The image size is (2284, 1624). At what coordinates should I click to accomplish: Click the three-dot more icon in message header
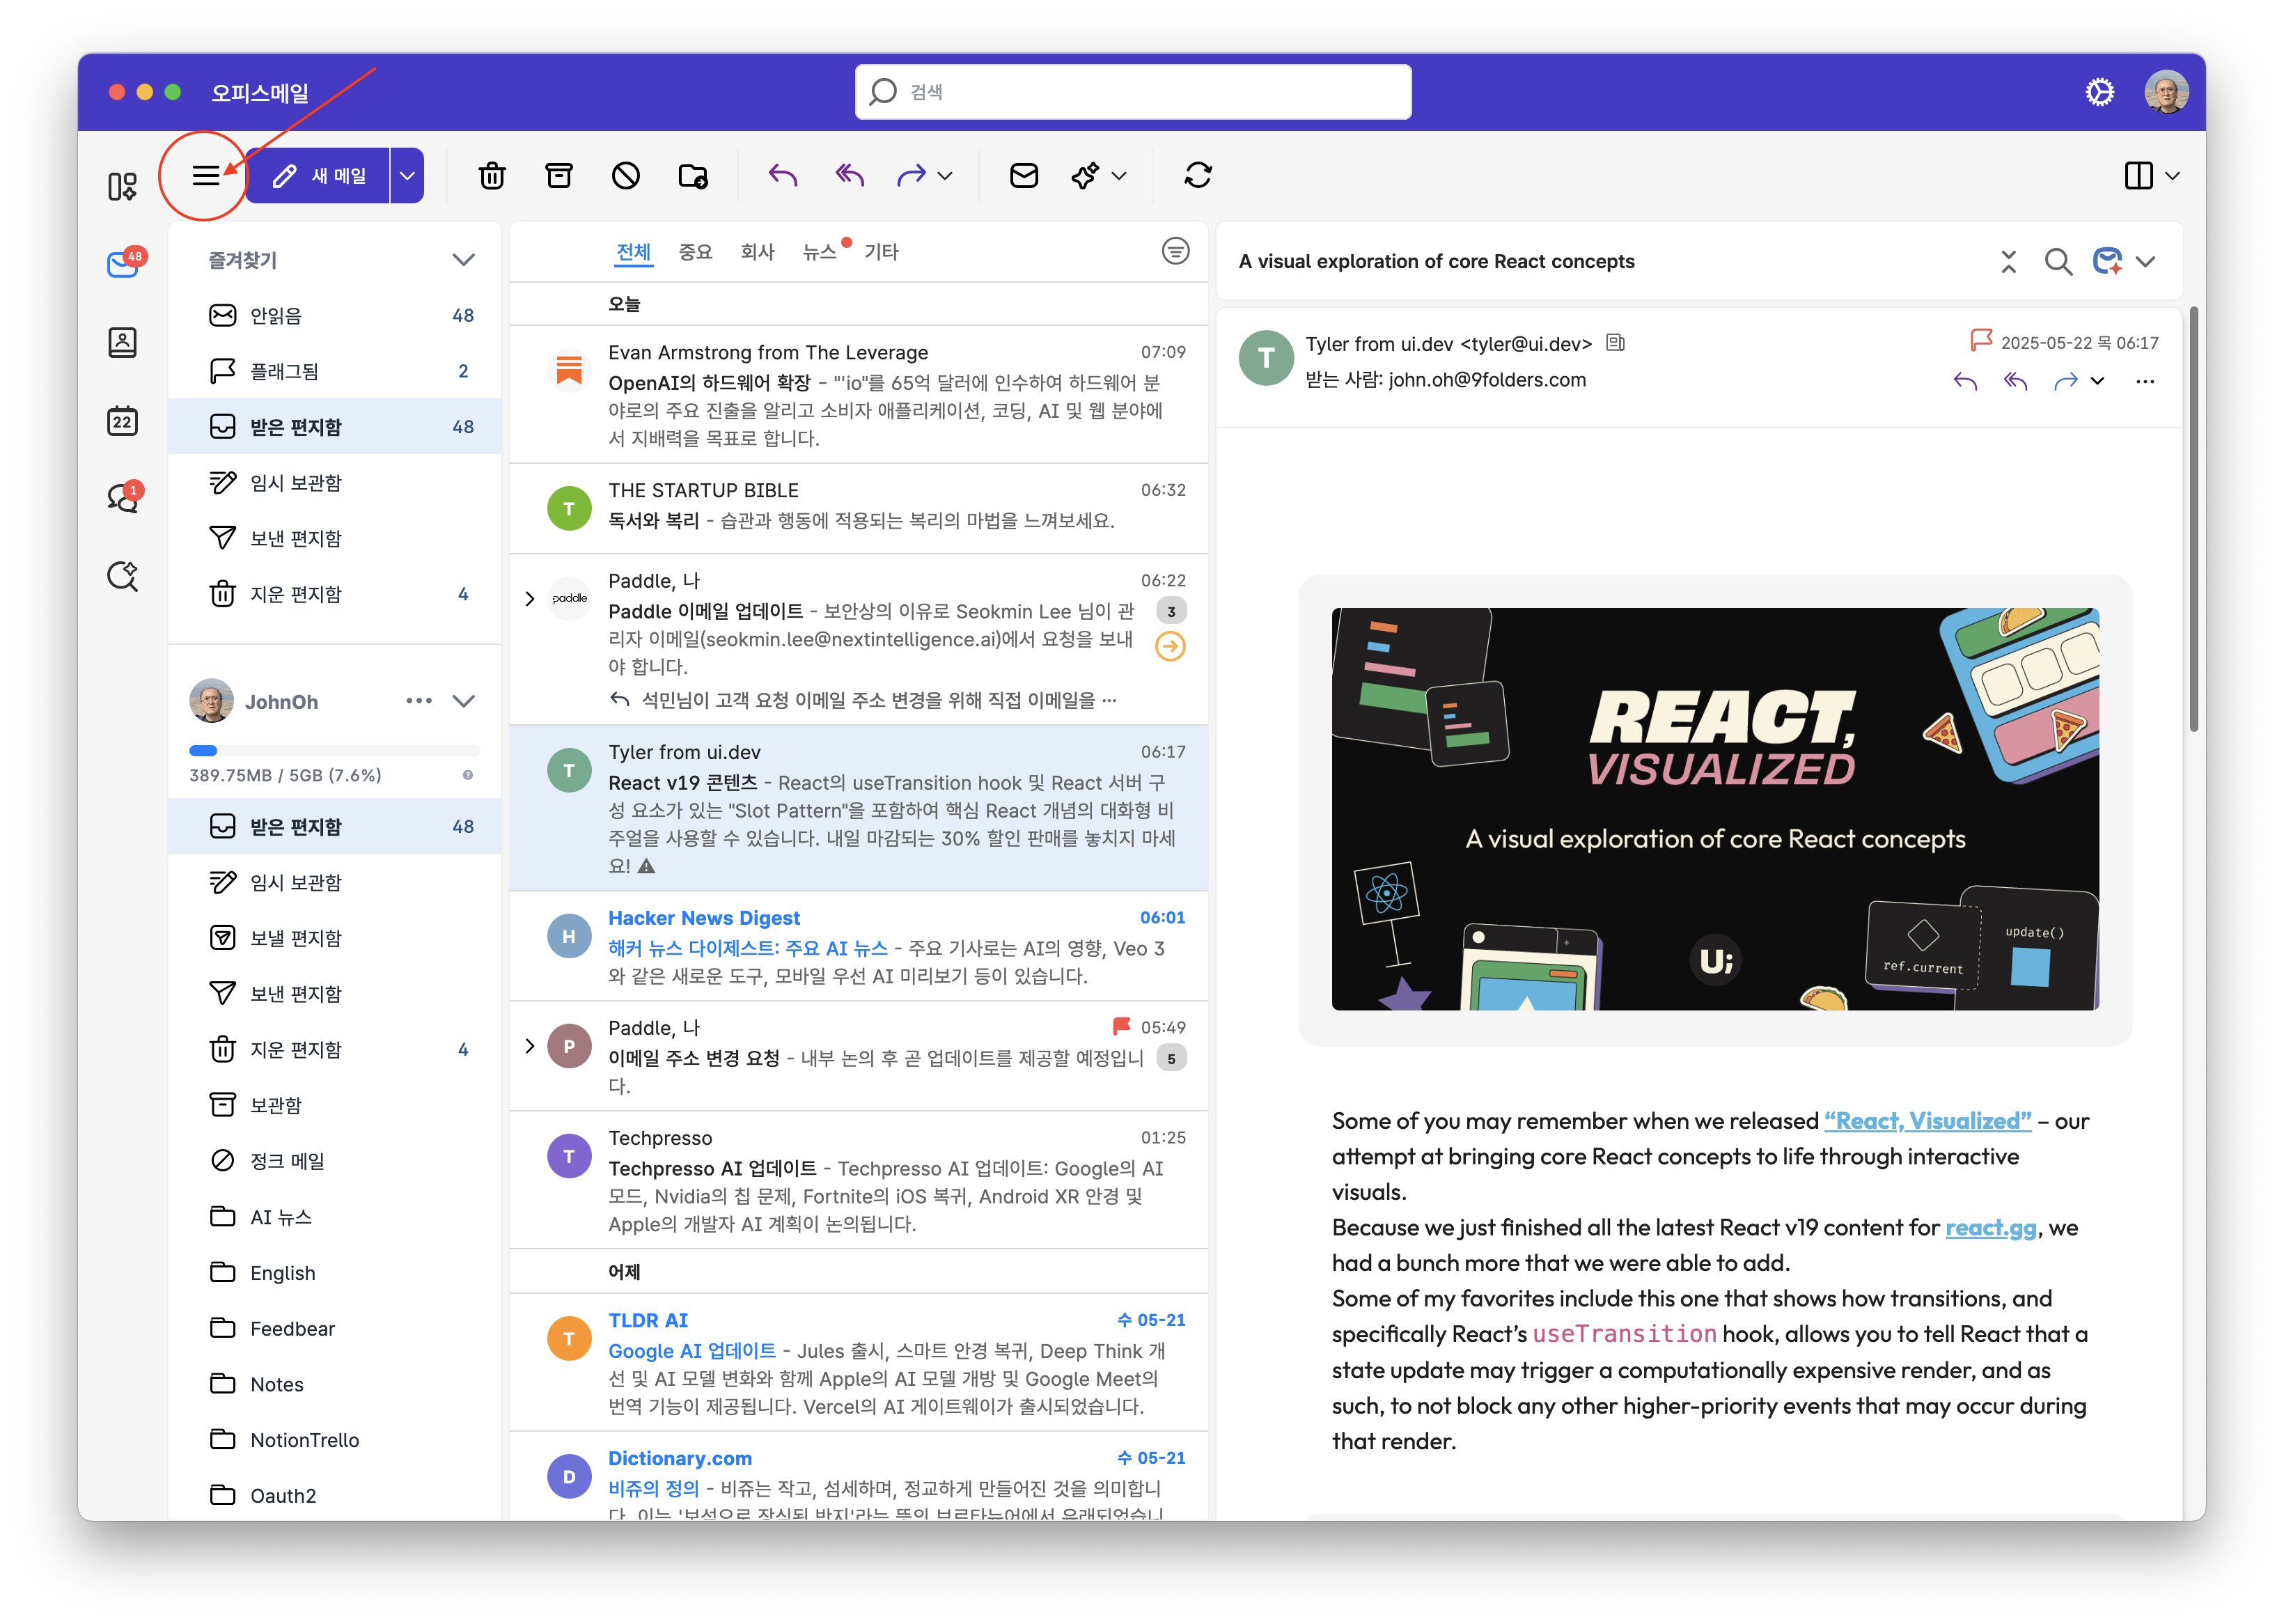click(x=2145, y=381)
